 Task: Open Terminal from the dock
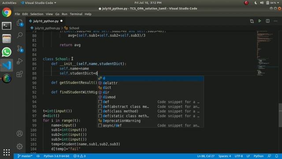(7, 26)
